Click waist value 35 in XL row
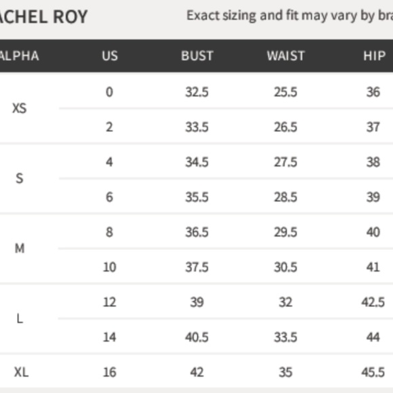Viewport: 393px width, 393px height. (285, 372)
